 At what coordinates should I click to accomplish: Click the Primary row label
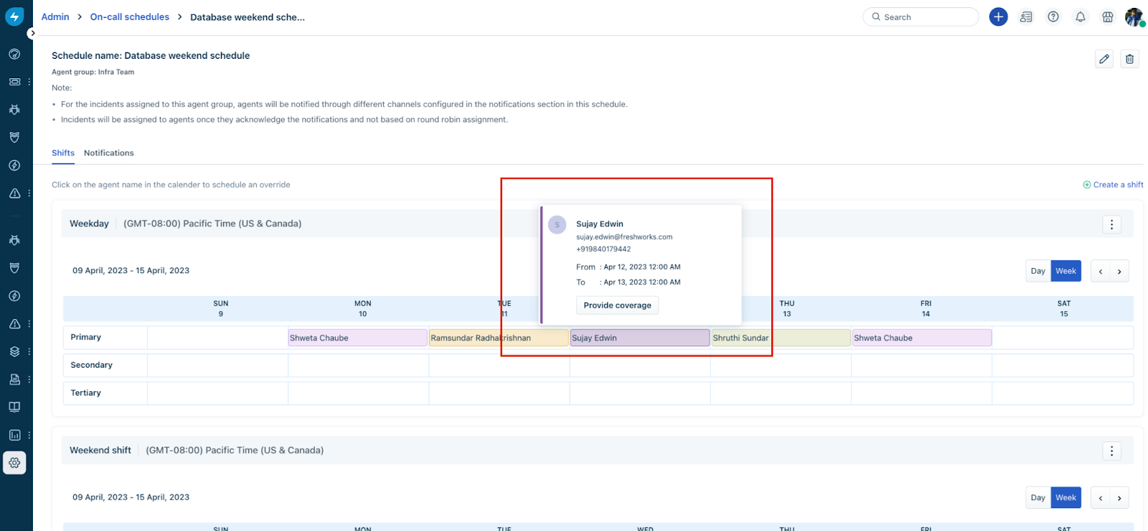[85, 337]
